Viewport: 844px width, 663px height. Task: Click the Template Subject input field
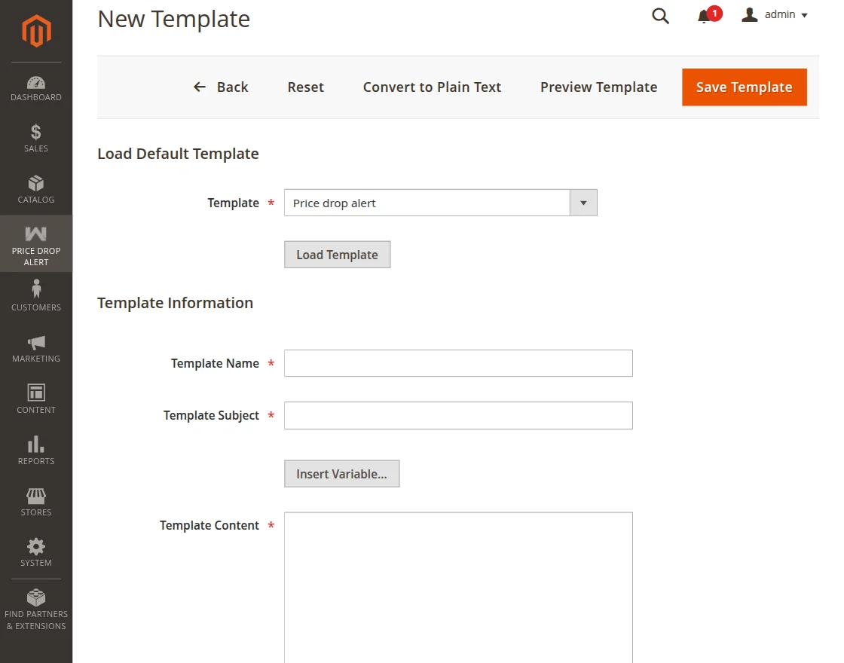pos(458,415)
